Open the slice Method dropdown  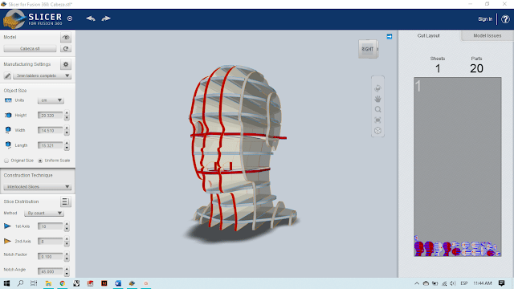click(x=44, y=213)
